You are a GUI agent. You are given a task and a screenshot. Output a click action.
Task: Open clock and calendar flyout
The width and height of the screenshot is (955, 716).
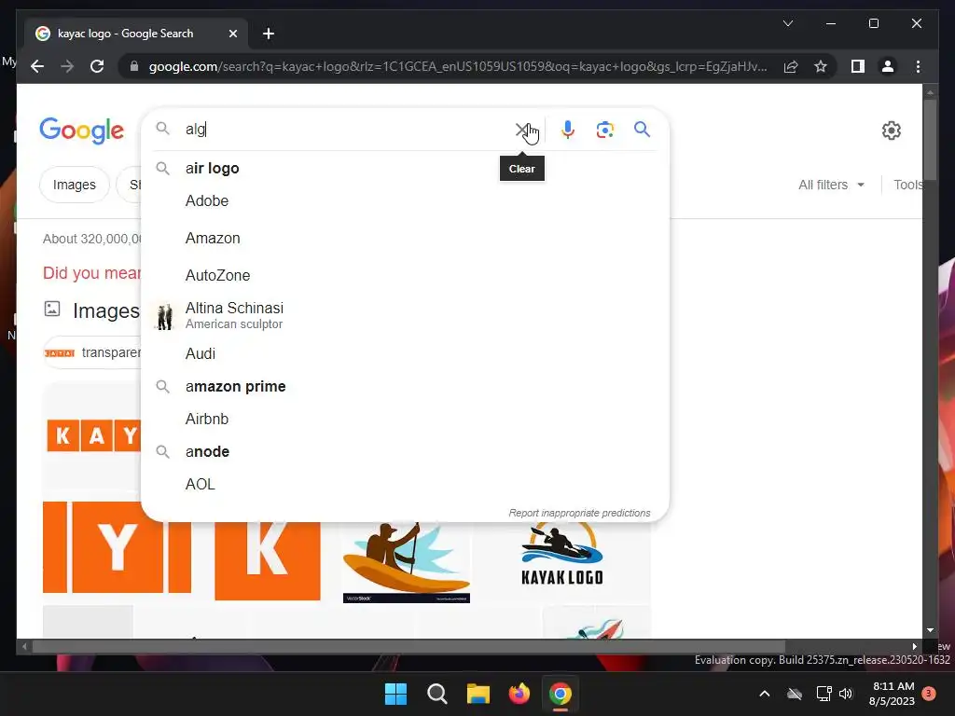(893, 694)
